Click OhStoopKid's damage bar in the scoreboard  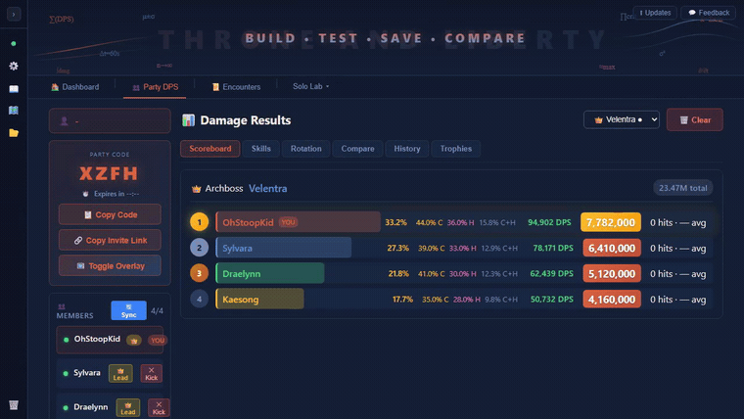[298, 222]
